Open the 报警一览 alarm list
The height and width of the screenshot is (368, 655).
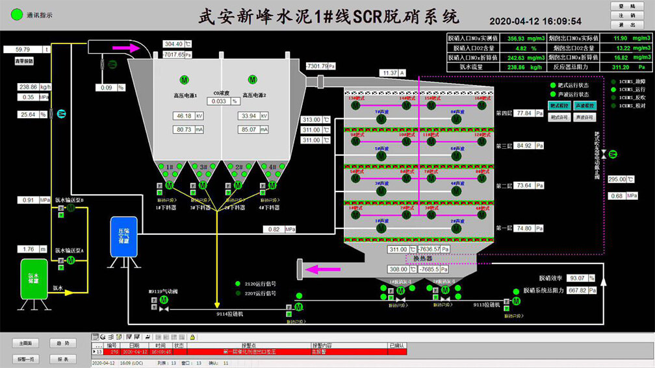[x=30, y=359]
